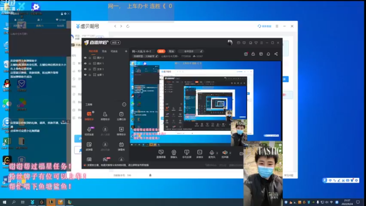
Task: Switch to the first orange scene tab
Action: (x=93, y=51)
